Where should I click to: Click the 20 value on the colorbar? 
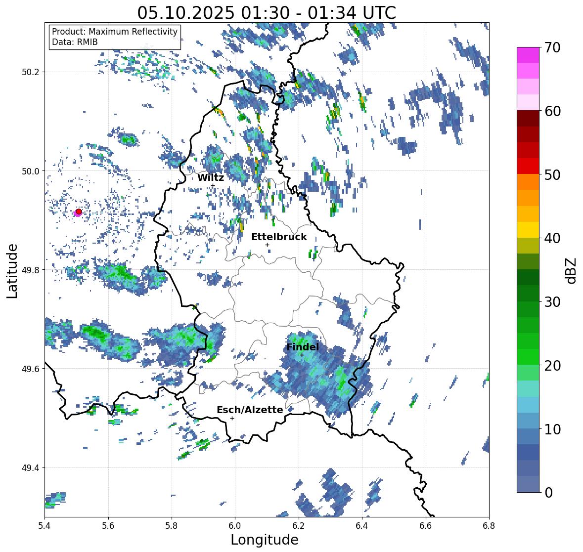pos(552,366)
